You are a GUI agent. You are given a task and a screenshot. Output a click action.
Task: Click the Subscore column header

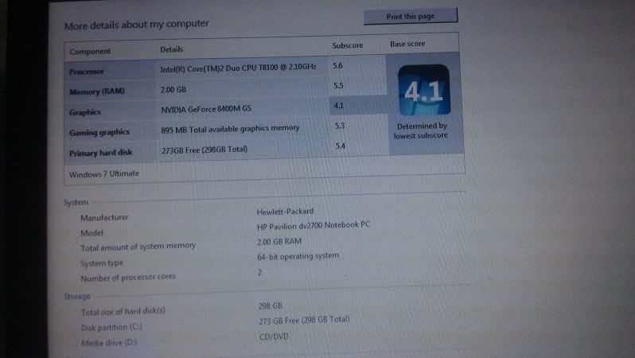click(x=348, y=45)
